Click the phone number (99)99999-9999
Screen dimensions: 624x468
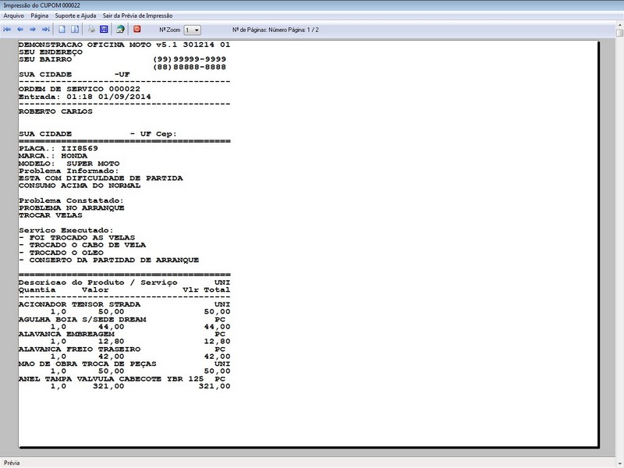(x=190, y=59)
